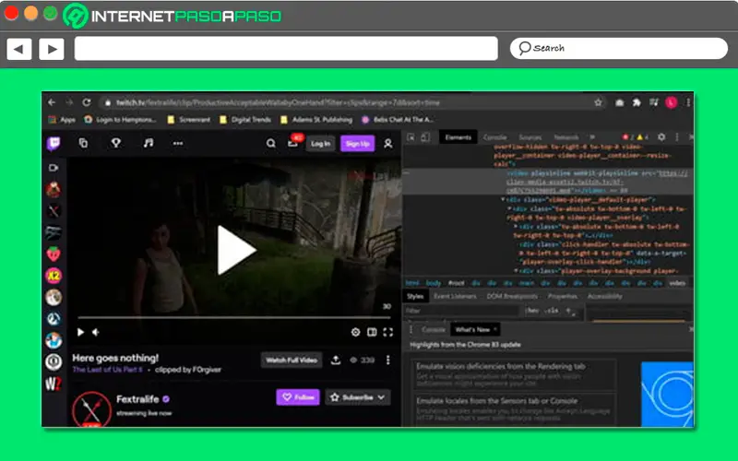738x461 pixels.
Task: Open Twitch's Browse copy-shaped icon
Action: point(83,143)
